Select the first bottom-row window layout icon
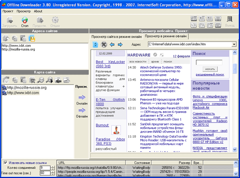 pos(194,25)
